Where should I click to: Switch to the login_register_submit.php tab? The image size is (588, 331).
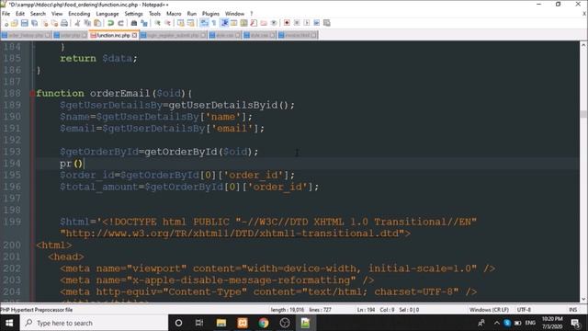click(173, 35)
